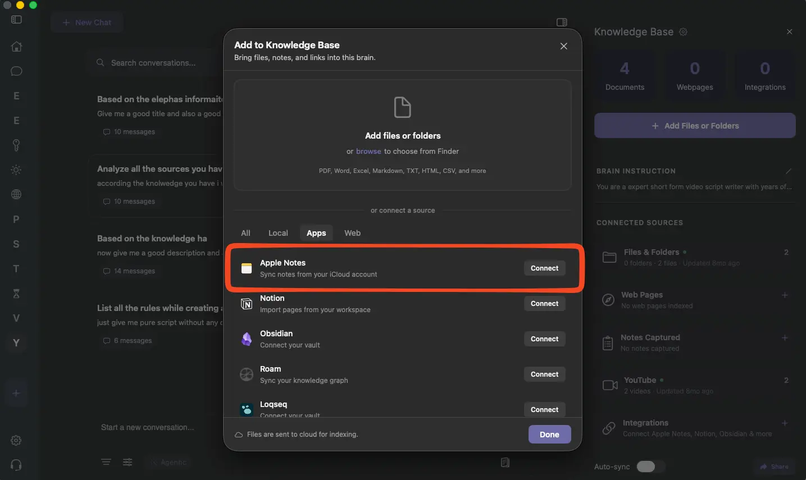This screenshot has height=480, width=806.
Task: Toggle the left panel collapse icon
Action: 16,19
